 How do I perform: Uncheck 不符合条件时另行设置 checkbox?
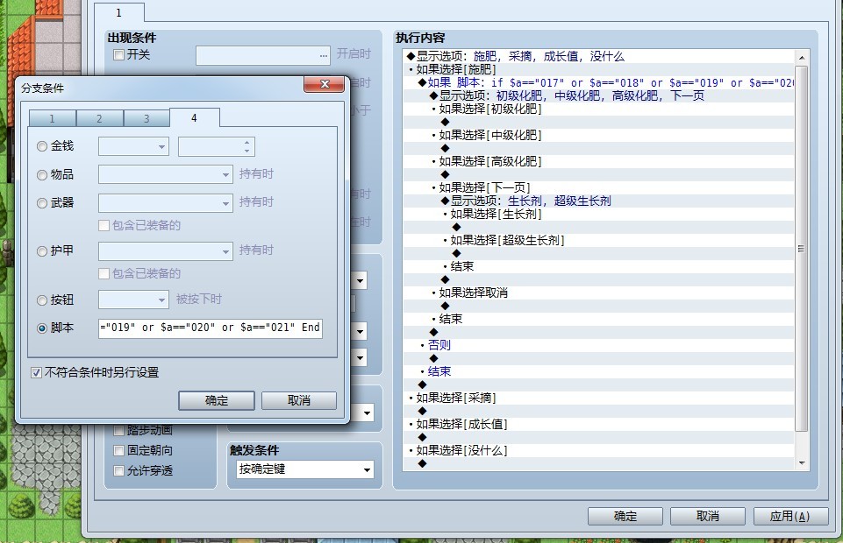point(37,373)
